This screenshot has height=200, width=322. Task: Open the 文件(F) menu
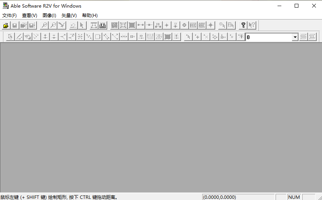click(x=10, y=15)
